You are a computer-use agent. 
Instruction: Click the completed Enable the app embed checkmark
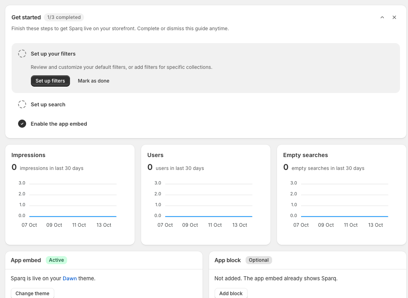(x=22, y=124)
